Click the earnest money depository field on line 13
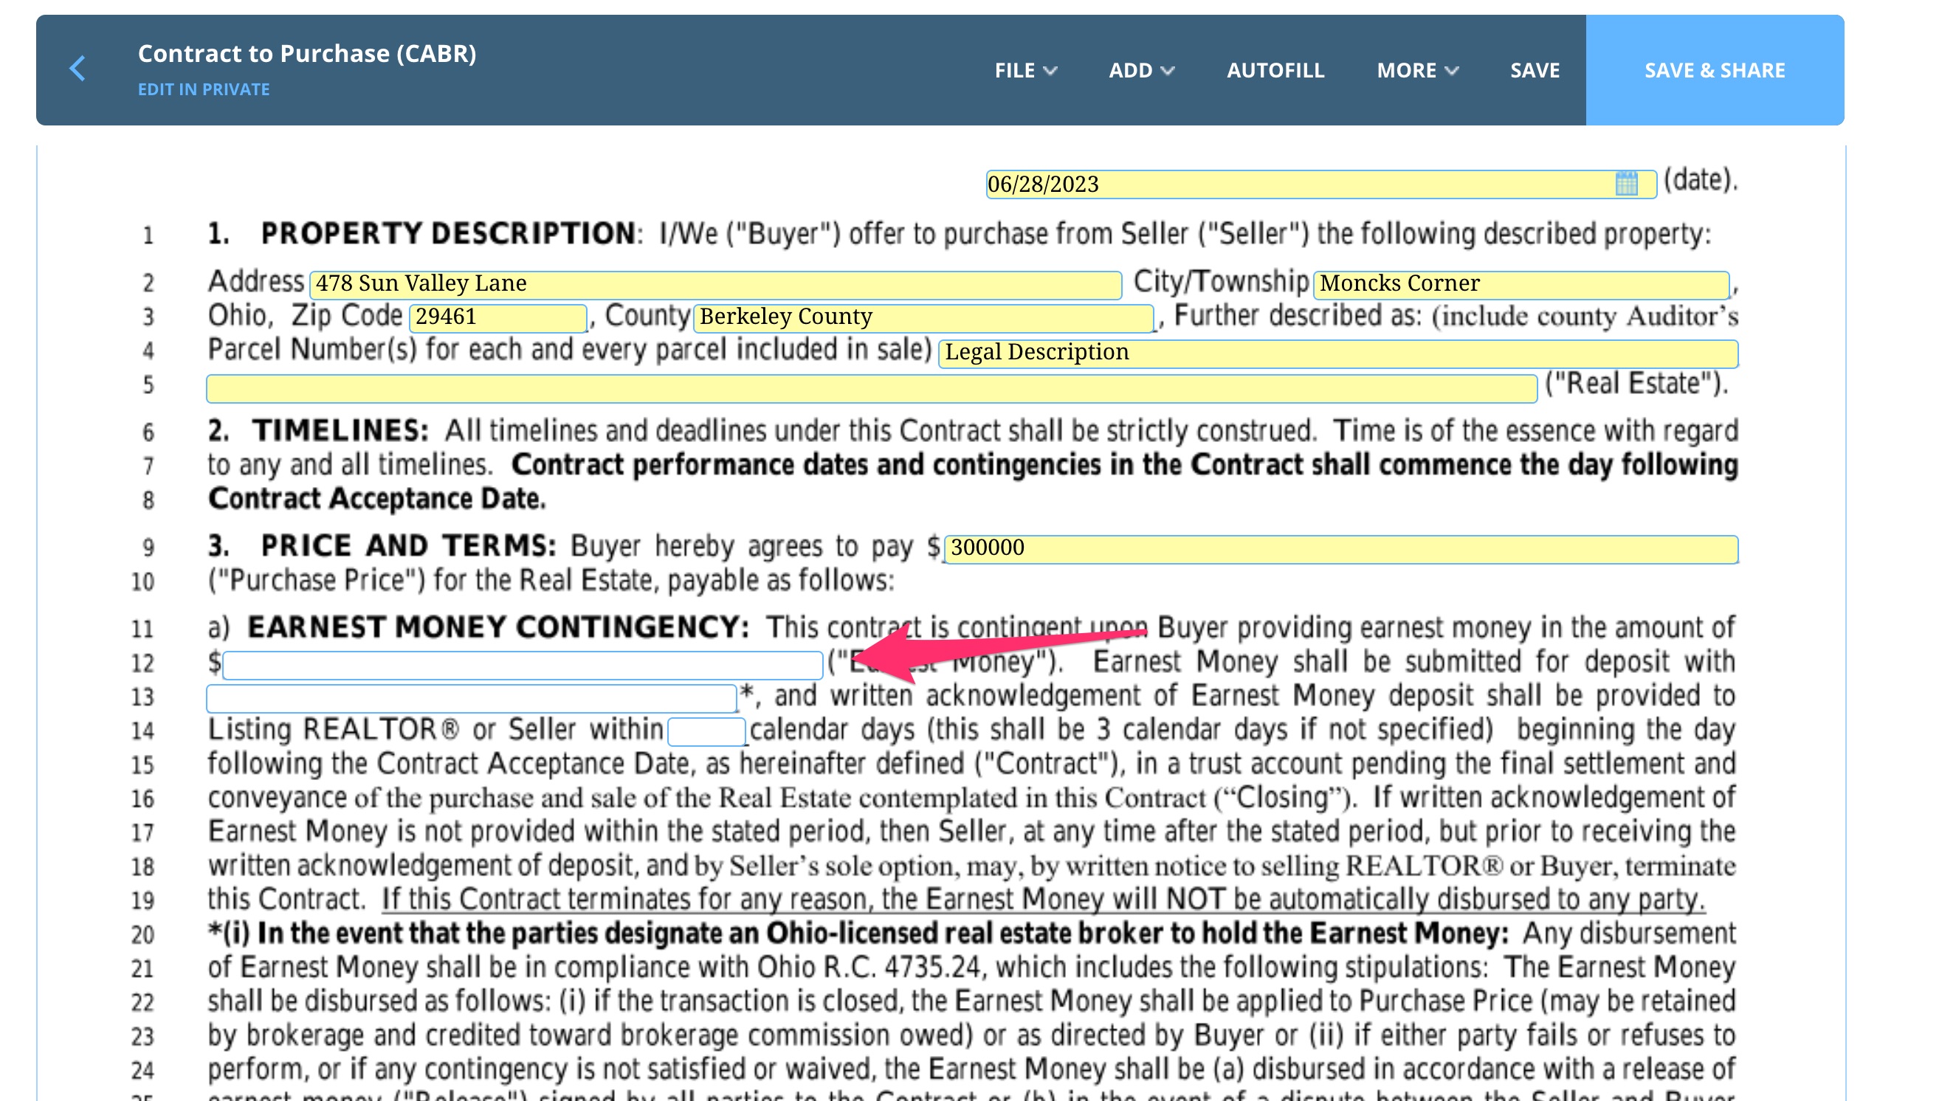Viewport: 1956px width, 1101px height. coord(471,696)
